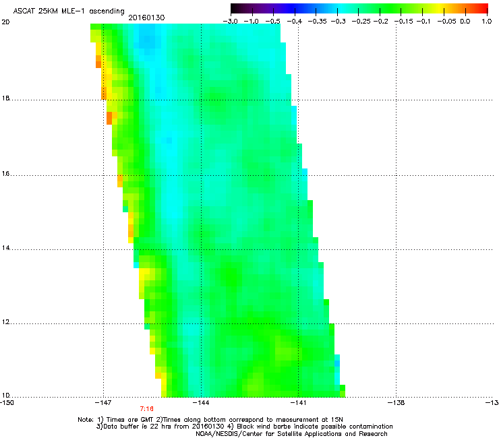Screen dimensions: 499x438
Task: Click the latitude axis label 16
Action: 5,174
